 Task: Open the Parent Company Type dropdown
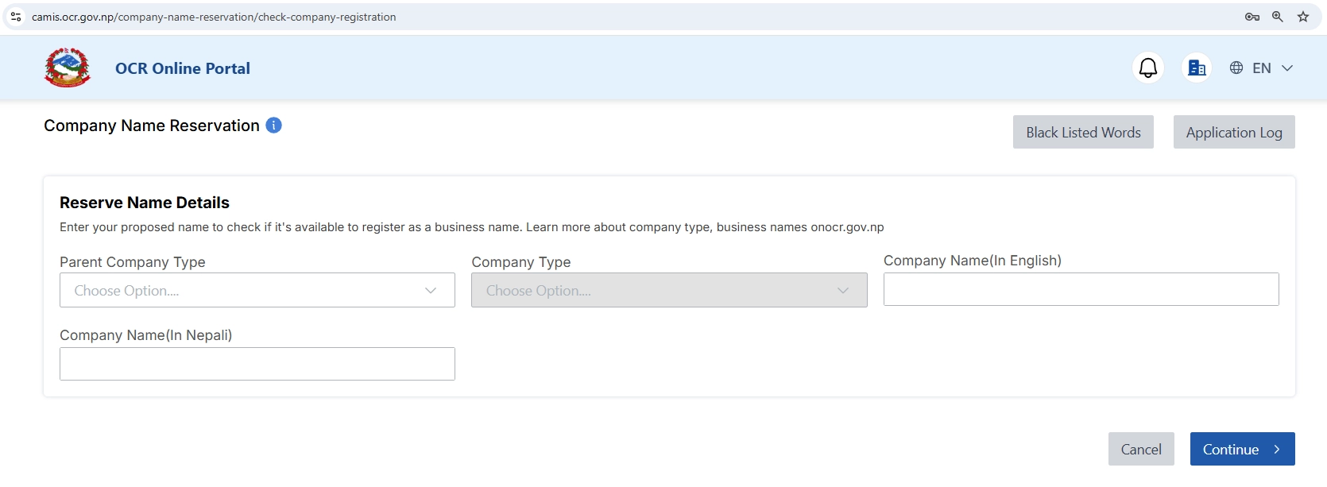pyautogui.click(x=257, y=290)
